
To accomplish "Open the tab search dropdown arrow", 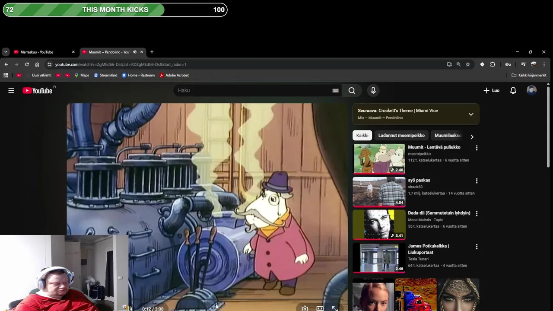I will pos(5,52).
